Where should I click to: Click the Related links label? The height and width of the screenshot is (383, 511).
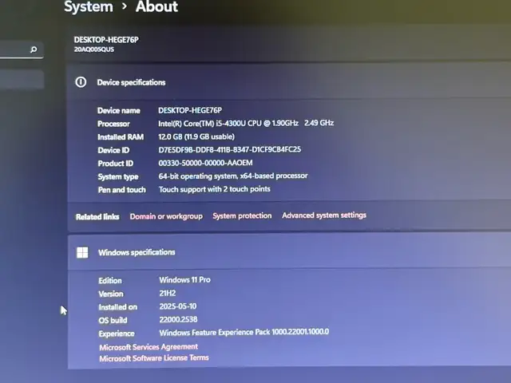coord(97,217)
